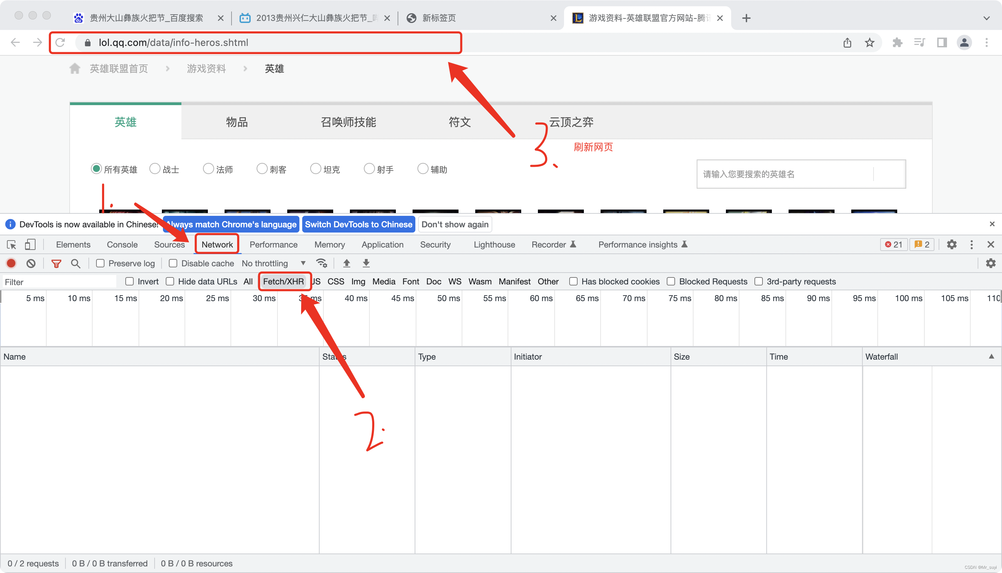This screenshot has height=573, width=1002.
Task: Open the 游戏资料 breadcrumb link
Action: click(206, 69)
